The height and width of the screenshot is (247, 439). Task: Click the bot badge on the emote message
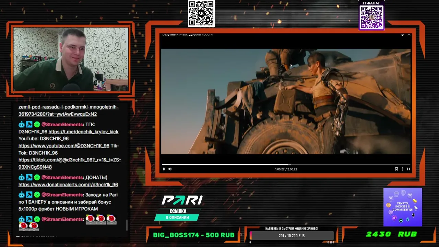(x=22, y=219)
